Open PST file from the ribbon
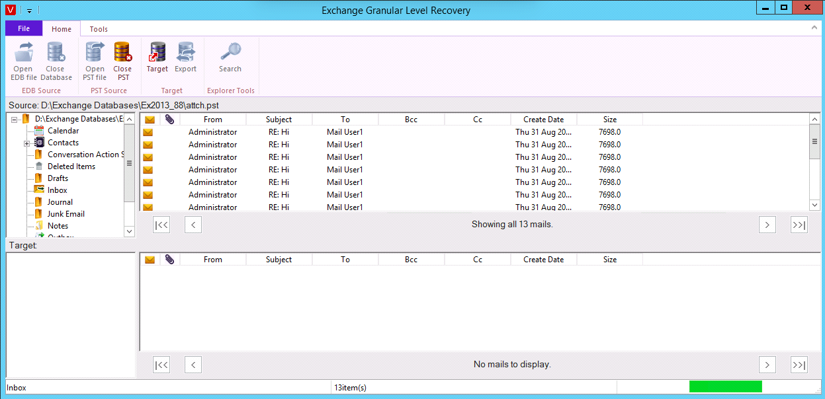Screen dimensions: 825x399 (x=95, y=61)
